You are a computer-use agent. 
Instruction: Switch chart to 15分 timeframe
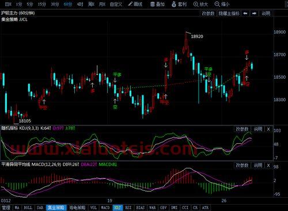pos(41,4)
